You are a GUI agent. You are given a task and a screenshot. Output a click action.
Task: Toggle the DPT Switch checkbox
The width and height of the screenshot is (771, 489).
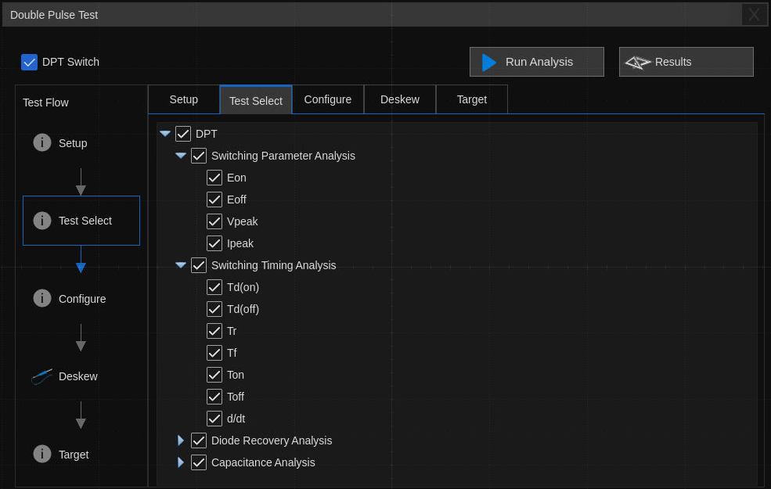point(30,62)
